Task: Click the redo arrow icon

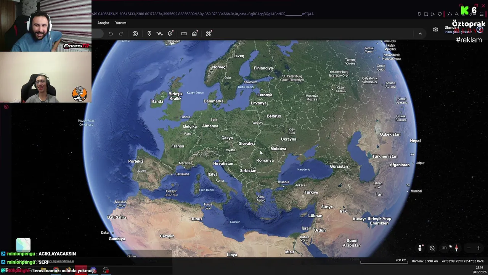Action: click(121, 34)
